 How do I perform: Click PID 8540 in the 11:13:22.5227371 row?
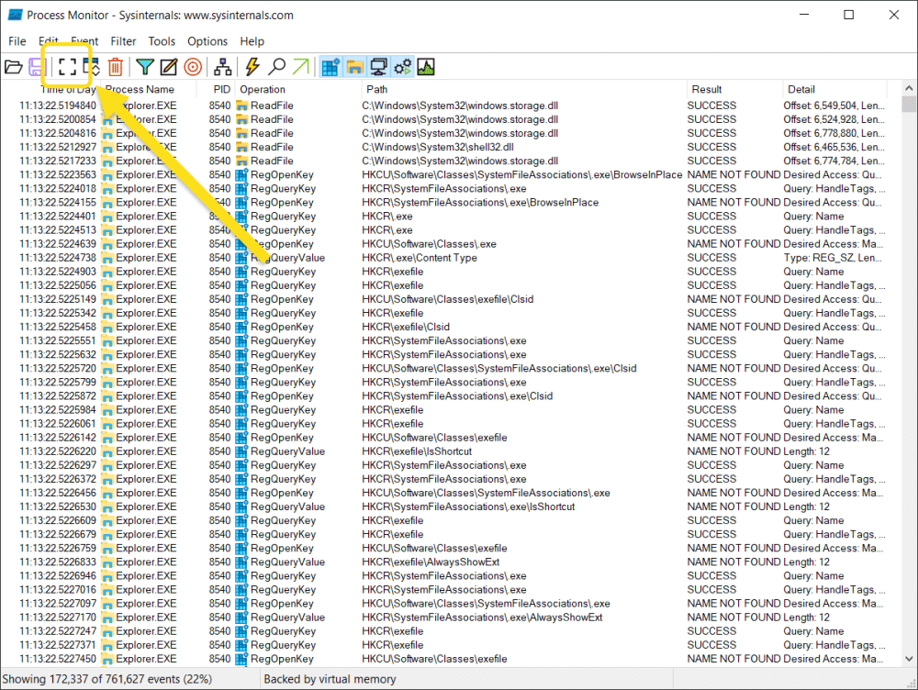click(219, 645)
